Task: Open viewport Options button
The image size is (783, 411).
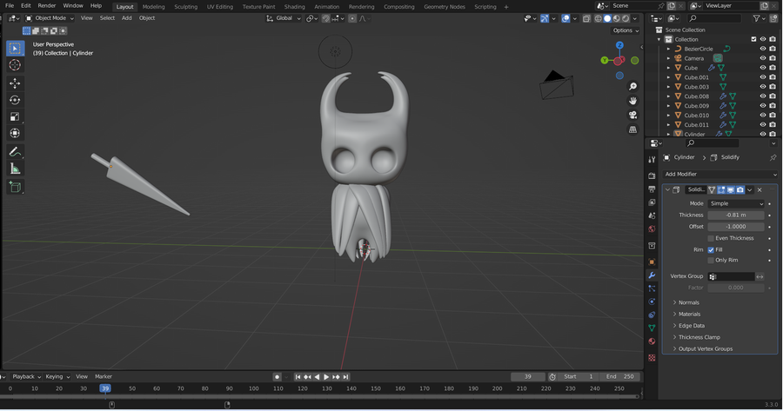Action: click(626, 30)
